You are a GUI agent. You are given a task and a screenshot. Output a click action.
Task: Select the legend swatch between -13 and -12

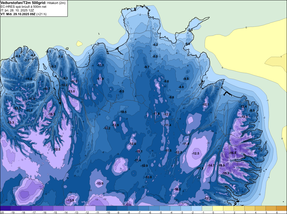click(79, 208)
